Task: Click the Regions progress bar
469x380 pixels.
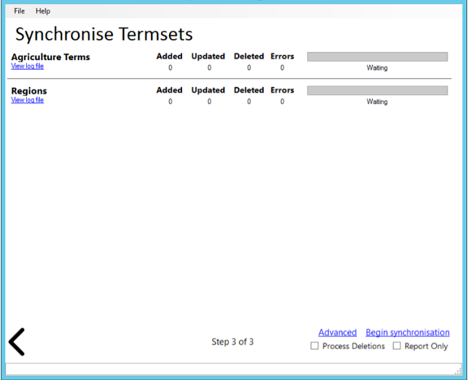Action: click(x=377, y=90)
